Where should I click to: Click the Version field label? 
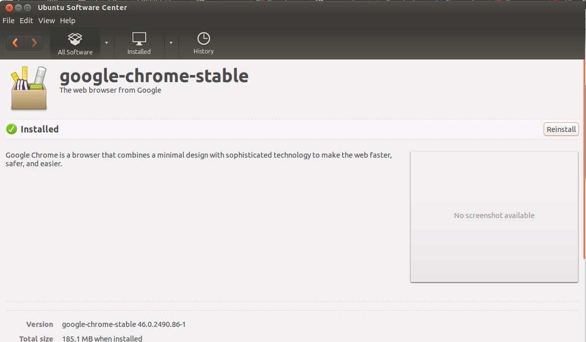(x=40, y=324)
